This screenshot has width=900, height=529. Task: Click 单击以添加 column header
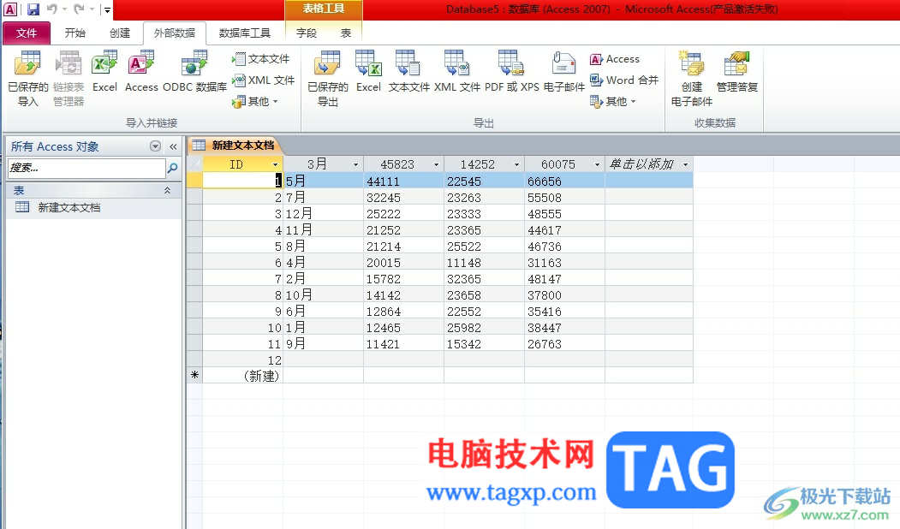pyautogui.click(x=642, y=164)
